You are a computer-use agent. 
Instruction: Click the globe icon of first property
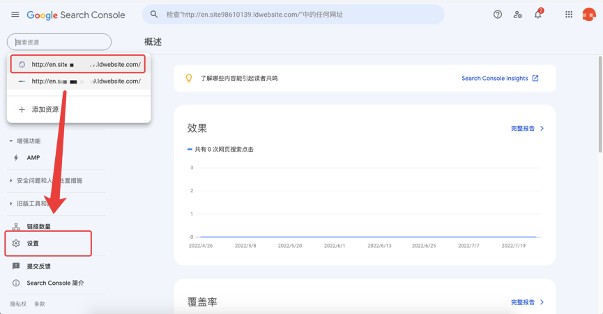(x=22, y=65)
